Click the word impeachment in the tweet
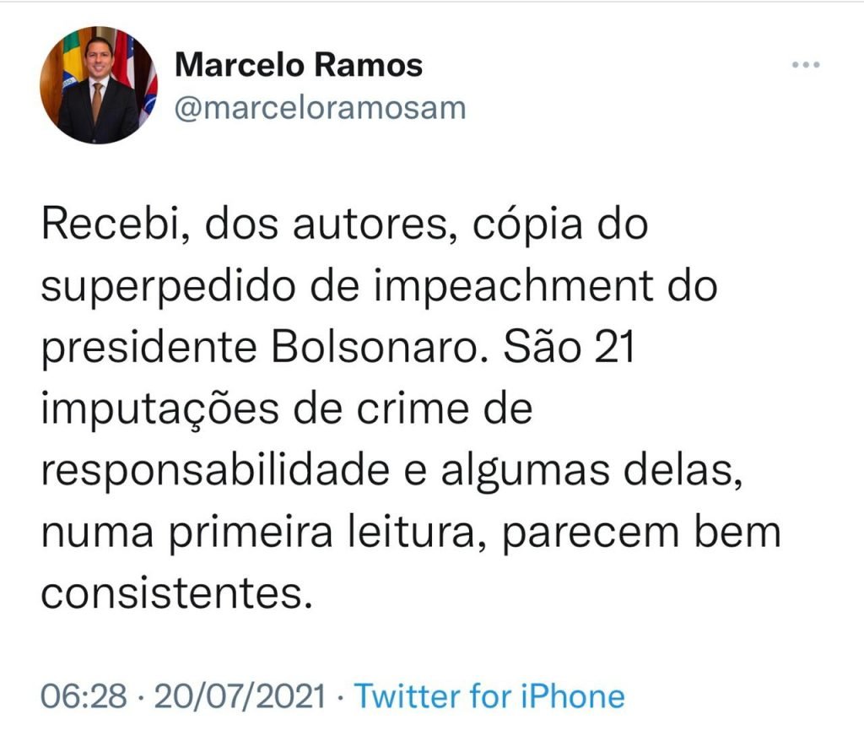This screenshot has width=864, height=736. pos(515,286)
